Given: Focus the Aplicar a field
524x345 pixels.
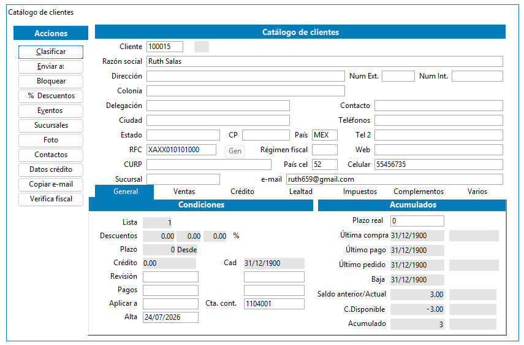Looking at the screenshot, I should [170, 303].
